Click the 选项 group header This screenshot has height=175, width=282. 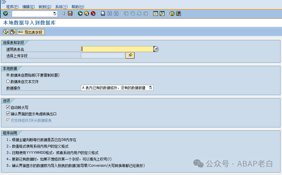[6, 101]
